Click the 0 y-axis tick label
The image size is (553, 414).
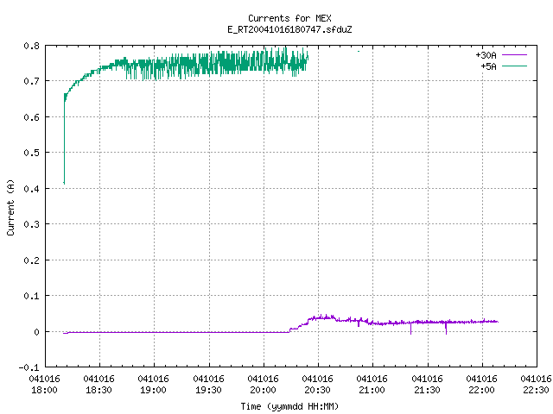click(x=36, y=332)
